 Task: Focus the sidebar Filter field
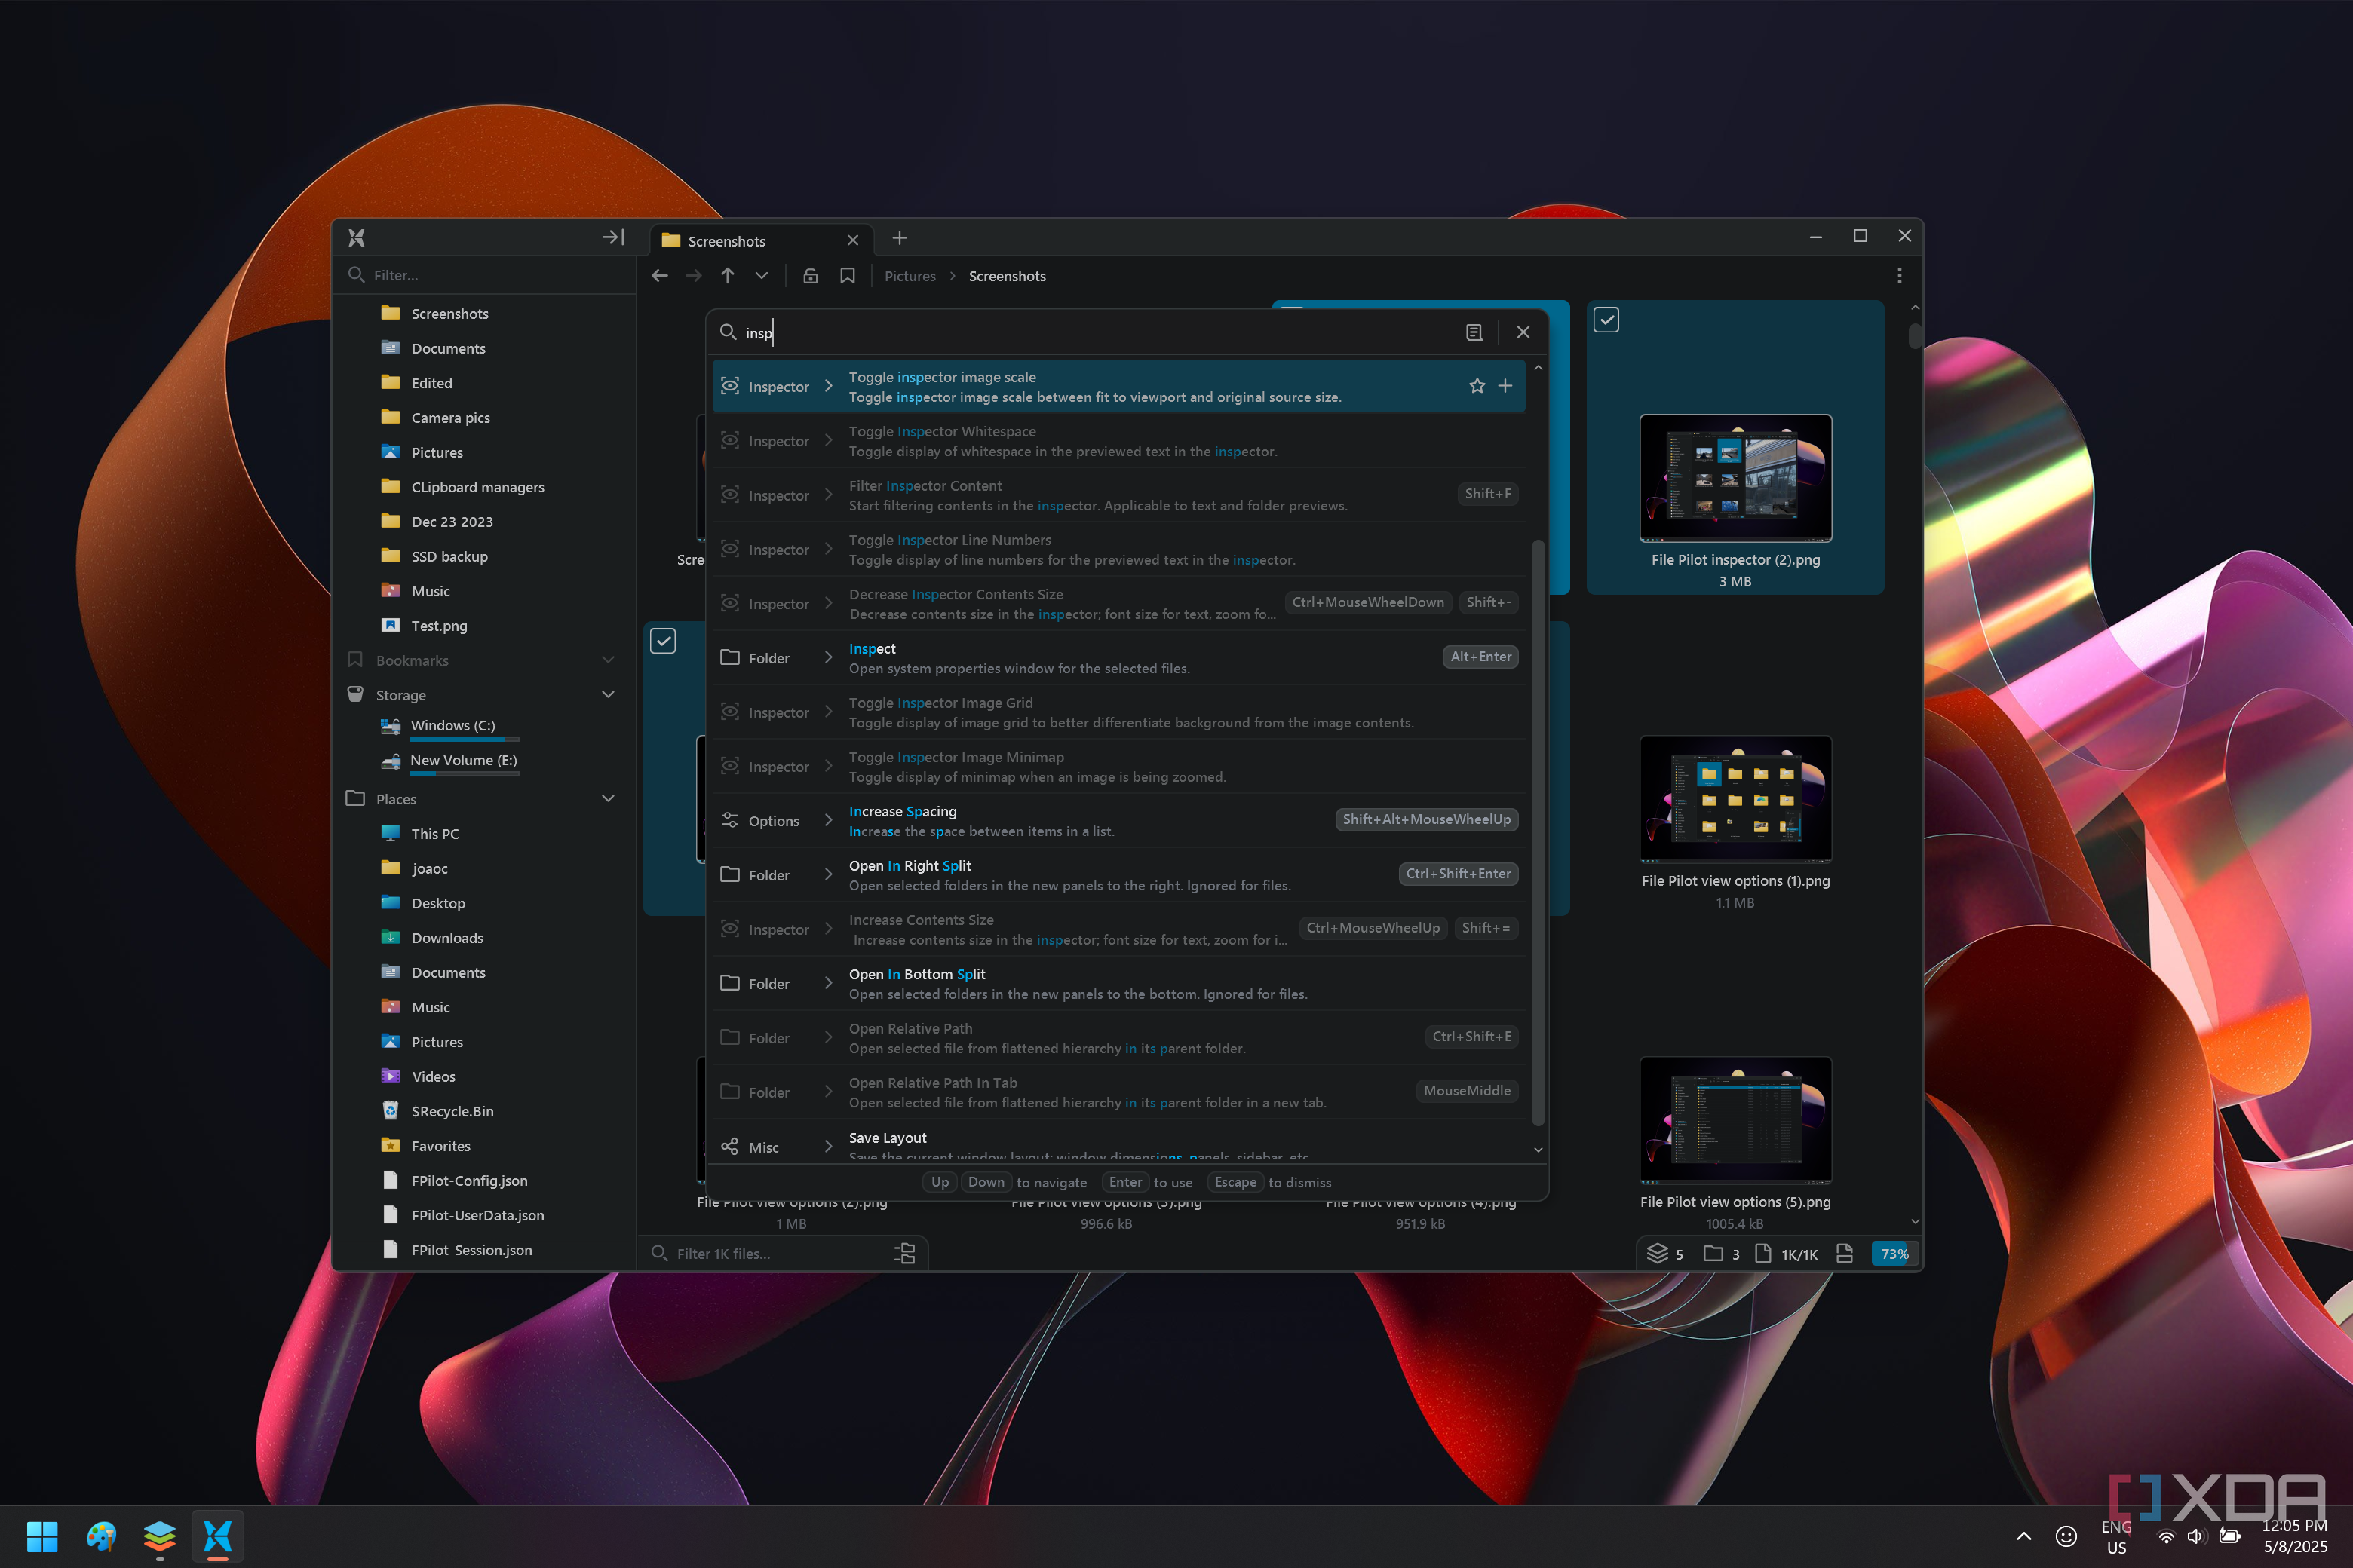485,275
